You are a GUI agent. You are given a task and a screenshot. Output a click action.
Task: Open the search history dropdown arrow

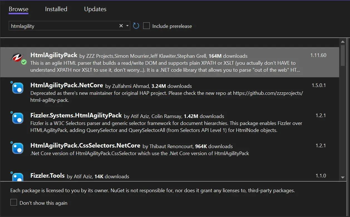(128, 26)
